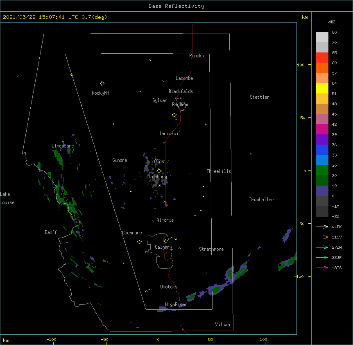Click the Calgary city label
Screen dimensions: 353x345
click(x=164, y=247)
